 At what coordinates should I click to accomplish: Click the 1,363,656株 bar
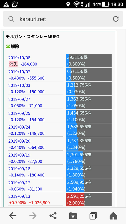click(89, 102)
